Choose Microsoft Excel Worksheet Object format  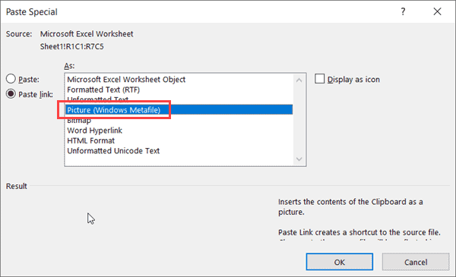tap(179, 79)
